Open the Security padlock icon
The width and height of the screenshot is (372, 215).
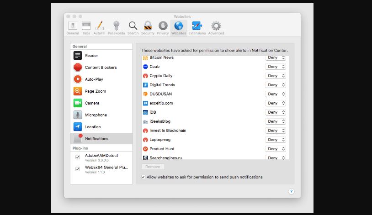point(148,26)
